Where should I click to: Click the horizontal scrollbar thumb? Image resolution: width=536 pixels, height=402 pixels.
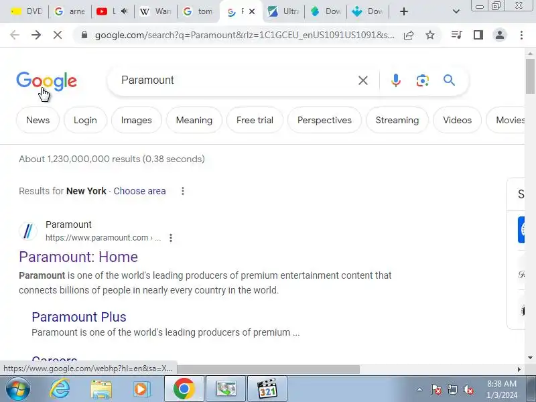point(268,369)
